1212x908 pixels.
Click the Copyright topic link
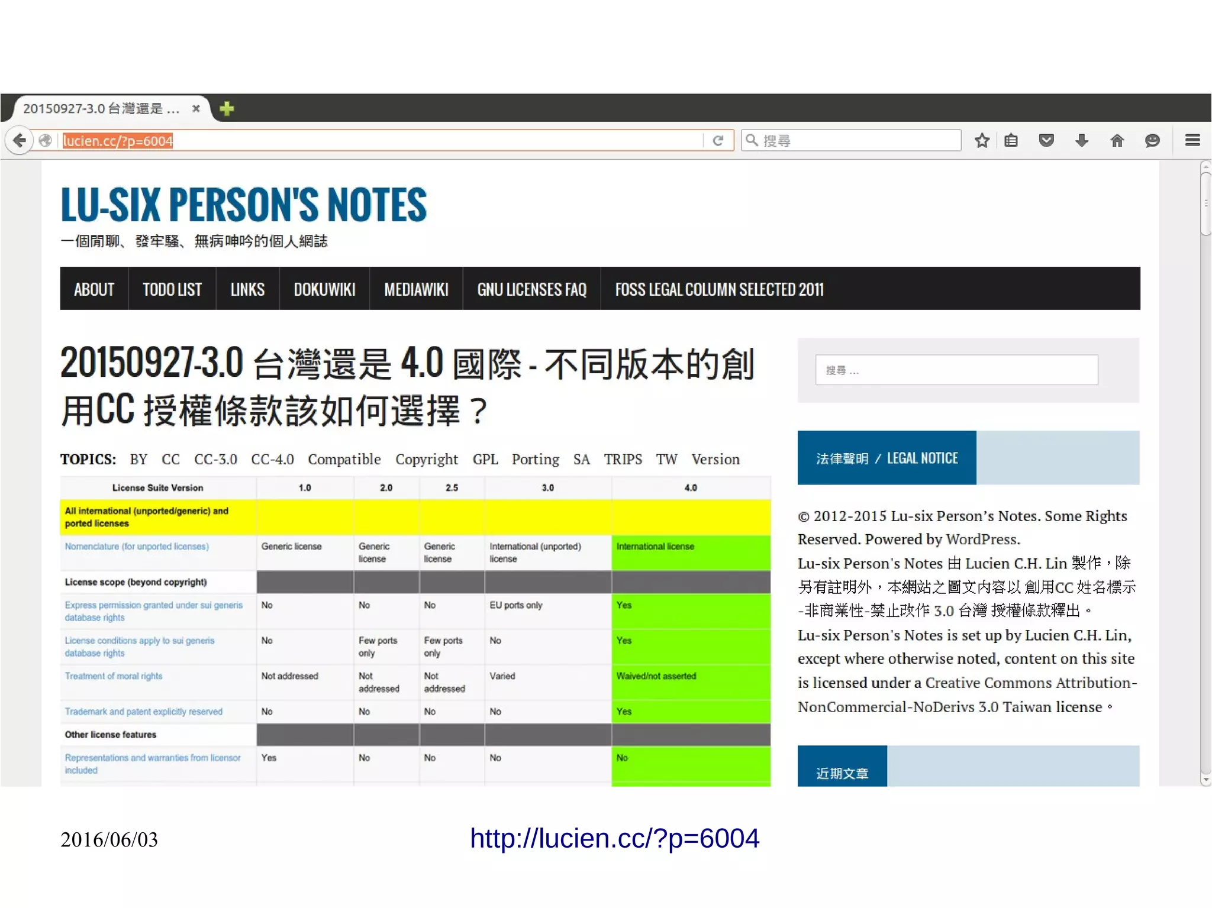click(x=426, y=459)
